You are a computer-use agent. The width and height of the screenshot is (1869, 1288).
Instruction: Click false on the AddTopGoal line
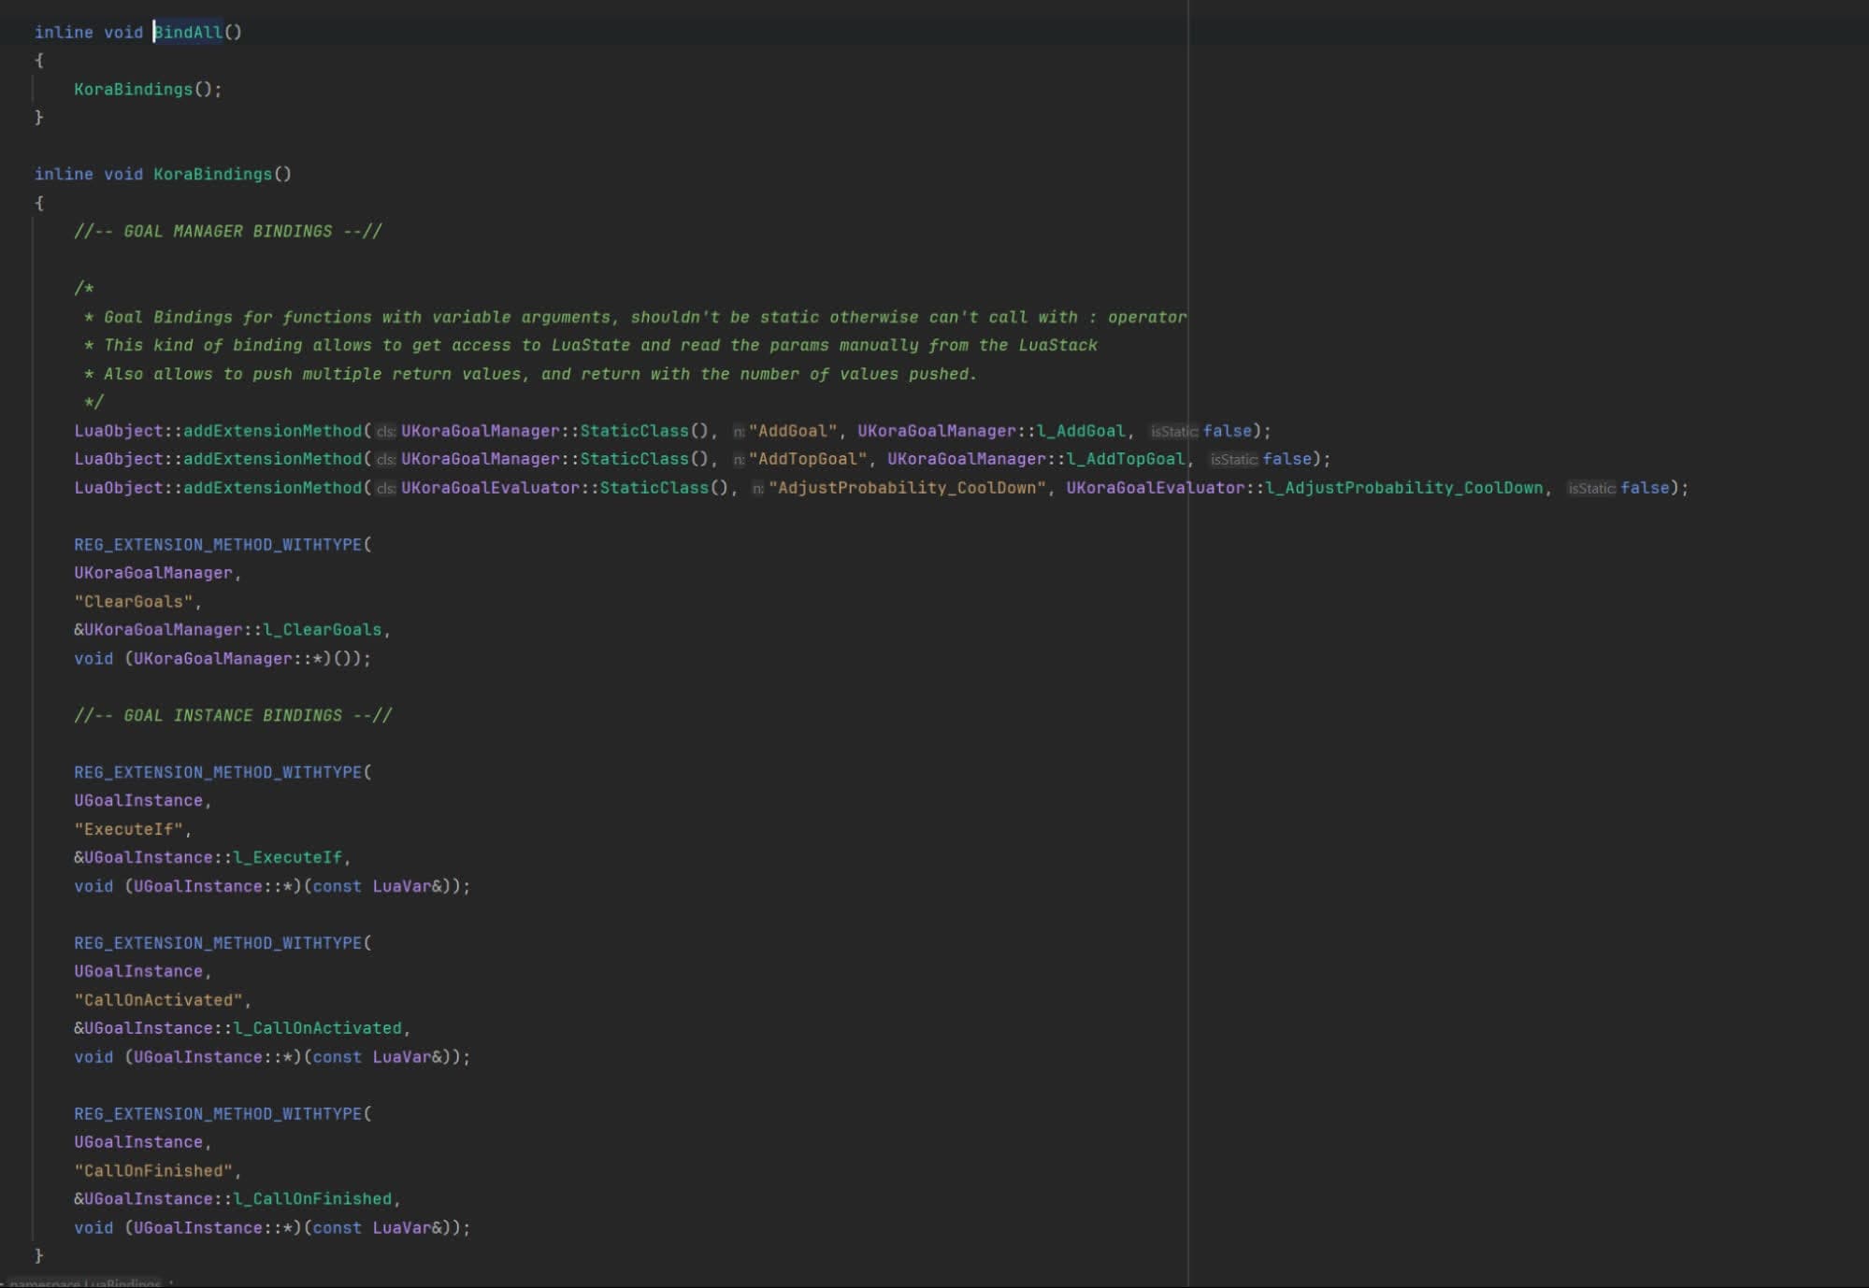(1287, 459)
